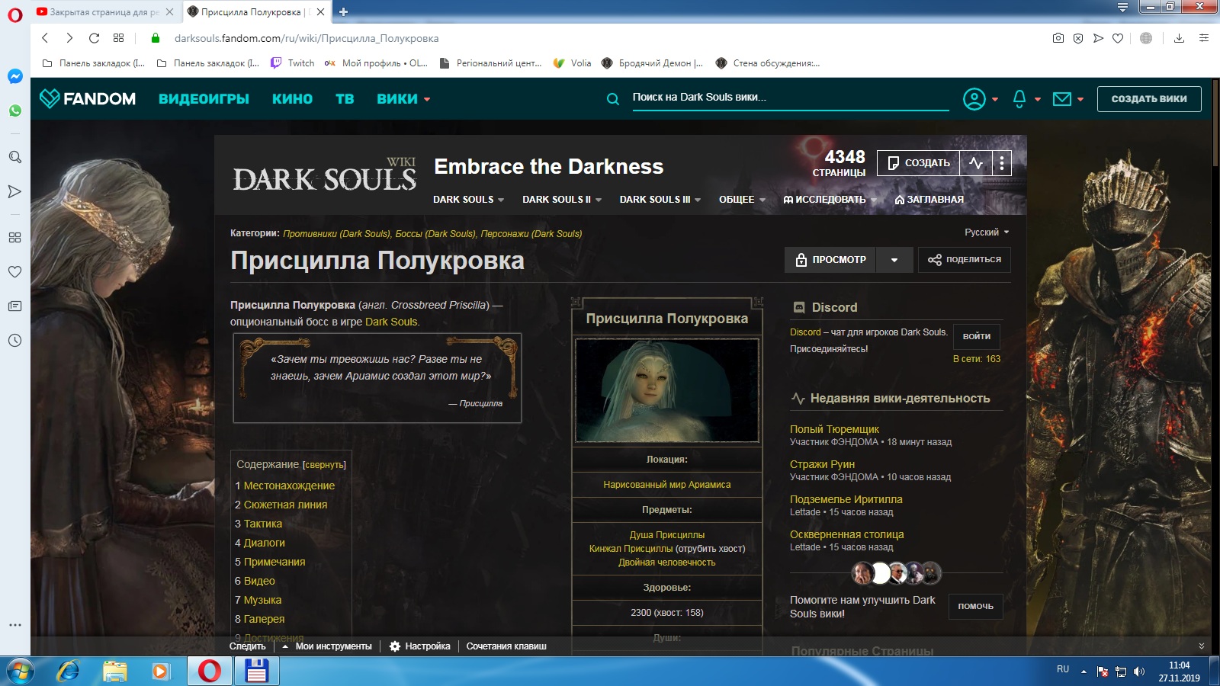Take a snapshot with camera icon

[1058, 38]
